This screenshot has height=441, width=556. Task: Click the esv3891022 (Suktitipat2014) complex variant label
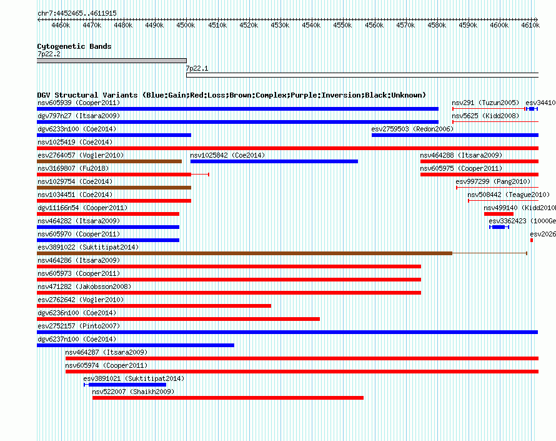88,247
